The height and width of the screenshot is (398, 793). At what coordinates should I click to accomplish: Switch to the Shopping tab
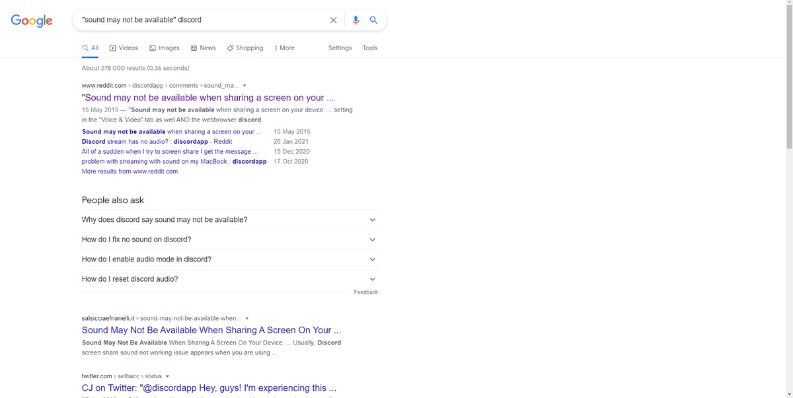coord(245,48)
